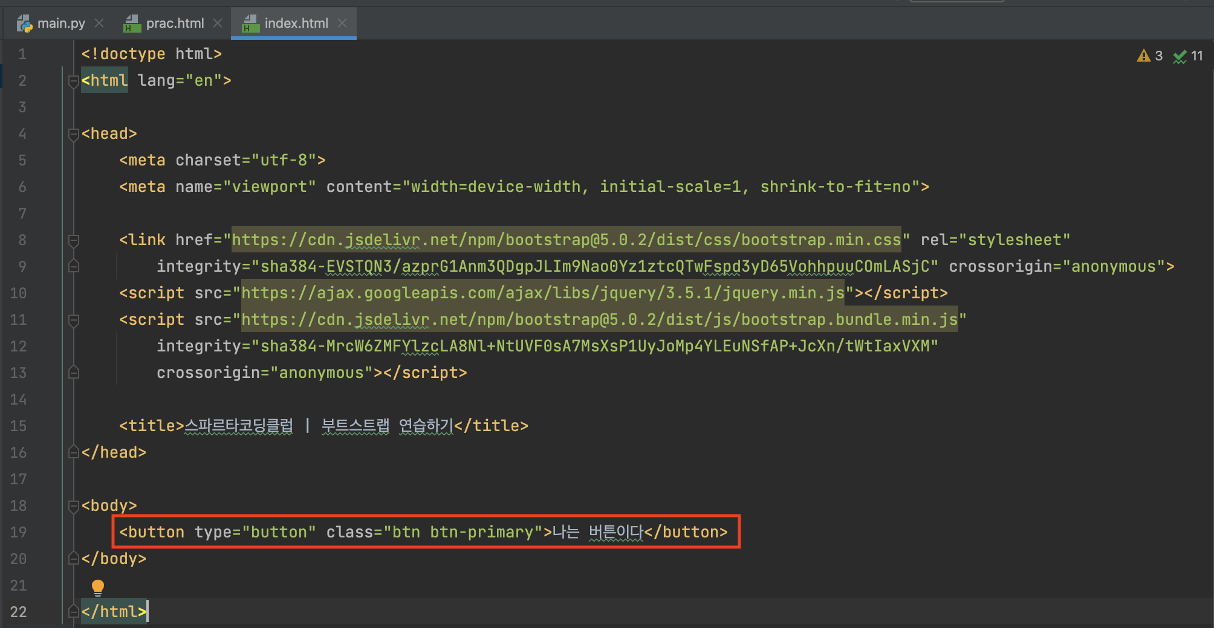The height and width of the screenshot is (628, 1214).
Task: Click line number 19 in the gutter
Action: point(19,533)
